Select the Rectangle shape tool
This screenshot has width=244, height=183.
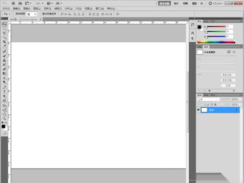click(4, 101)
